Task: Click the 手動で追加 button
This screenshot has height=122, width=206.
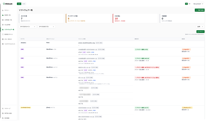Action: (199, 10)
